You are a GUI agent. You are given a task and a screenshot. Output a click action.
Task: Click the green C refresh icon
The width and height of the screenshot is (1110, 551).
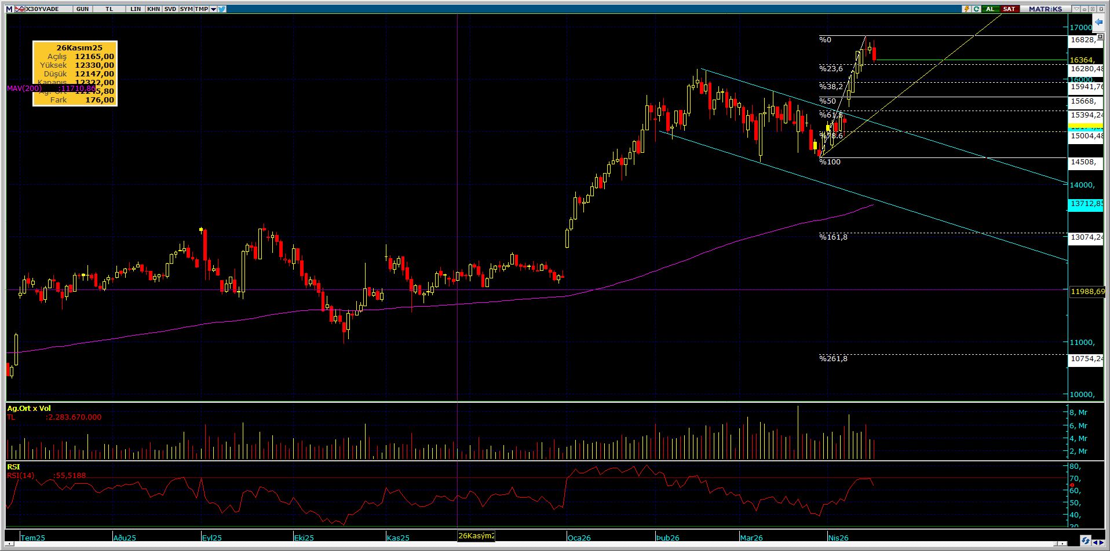pyautogui.click(x=976, y=9)
